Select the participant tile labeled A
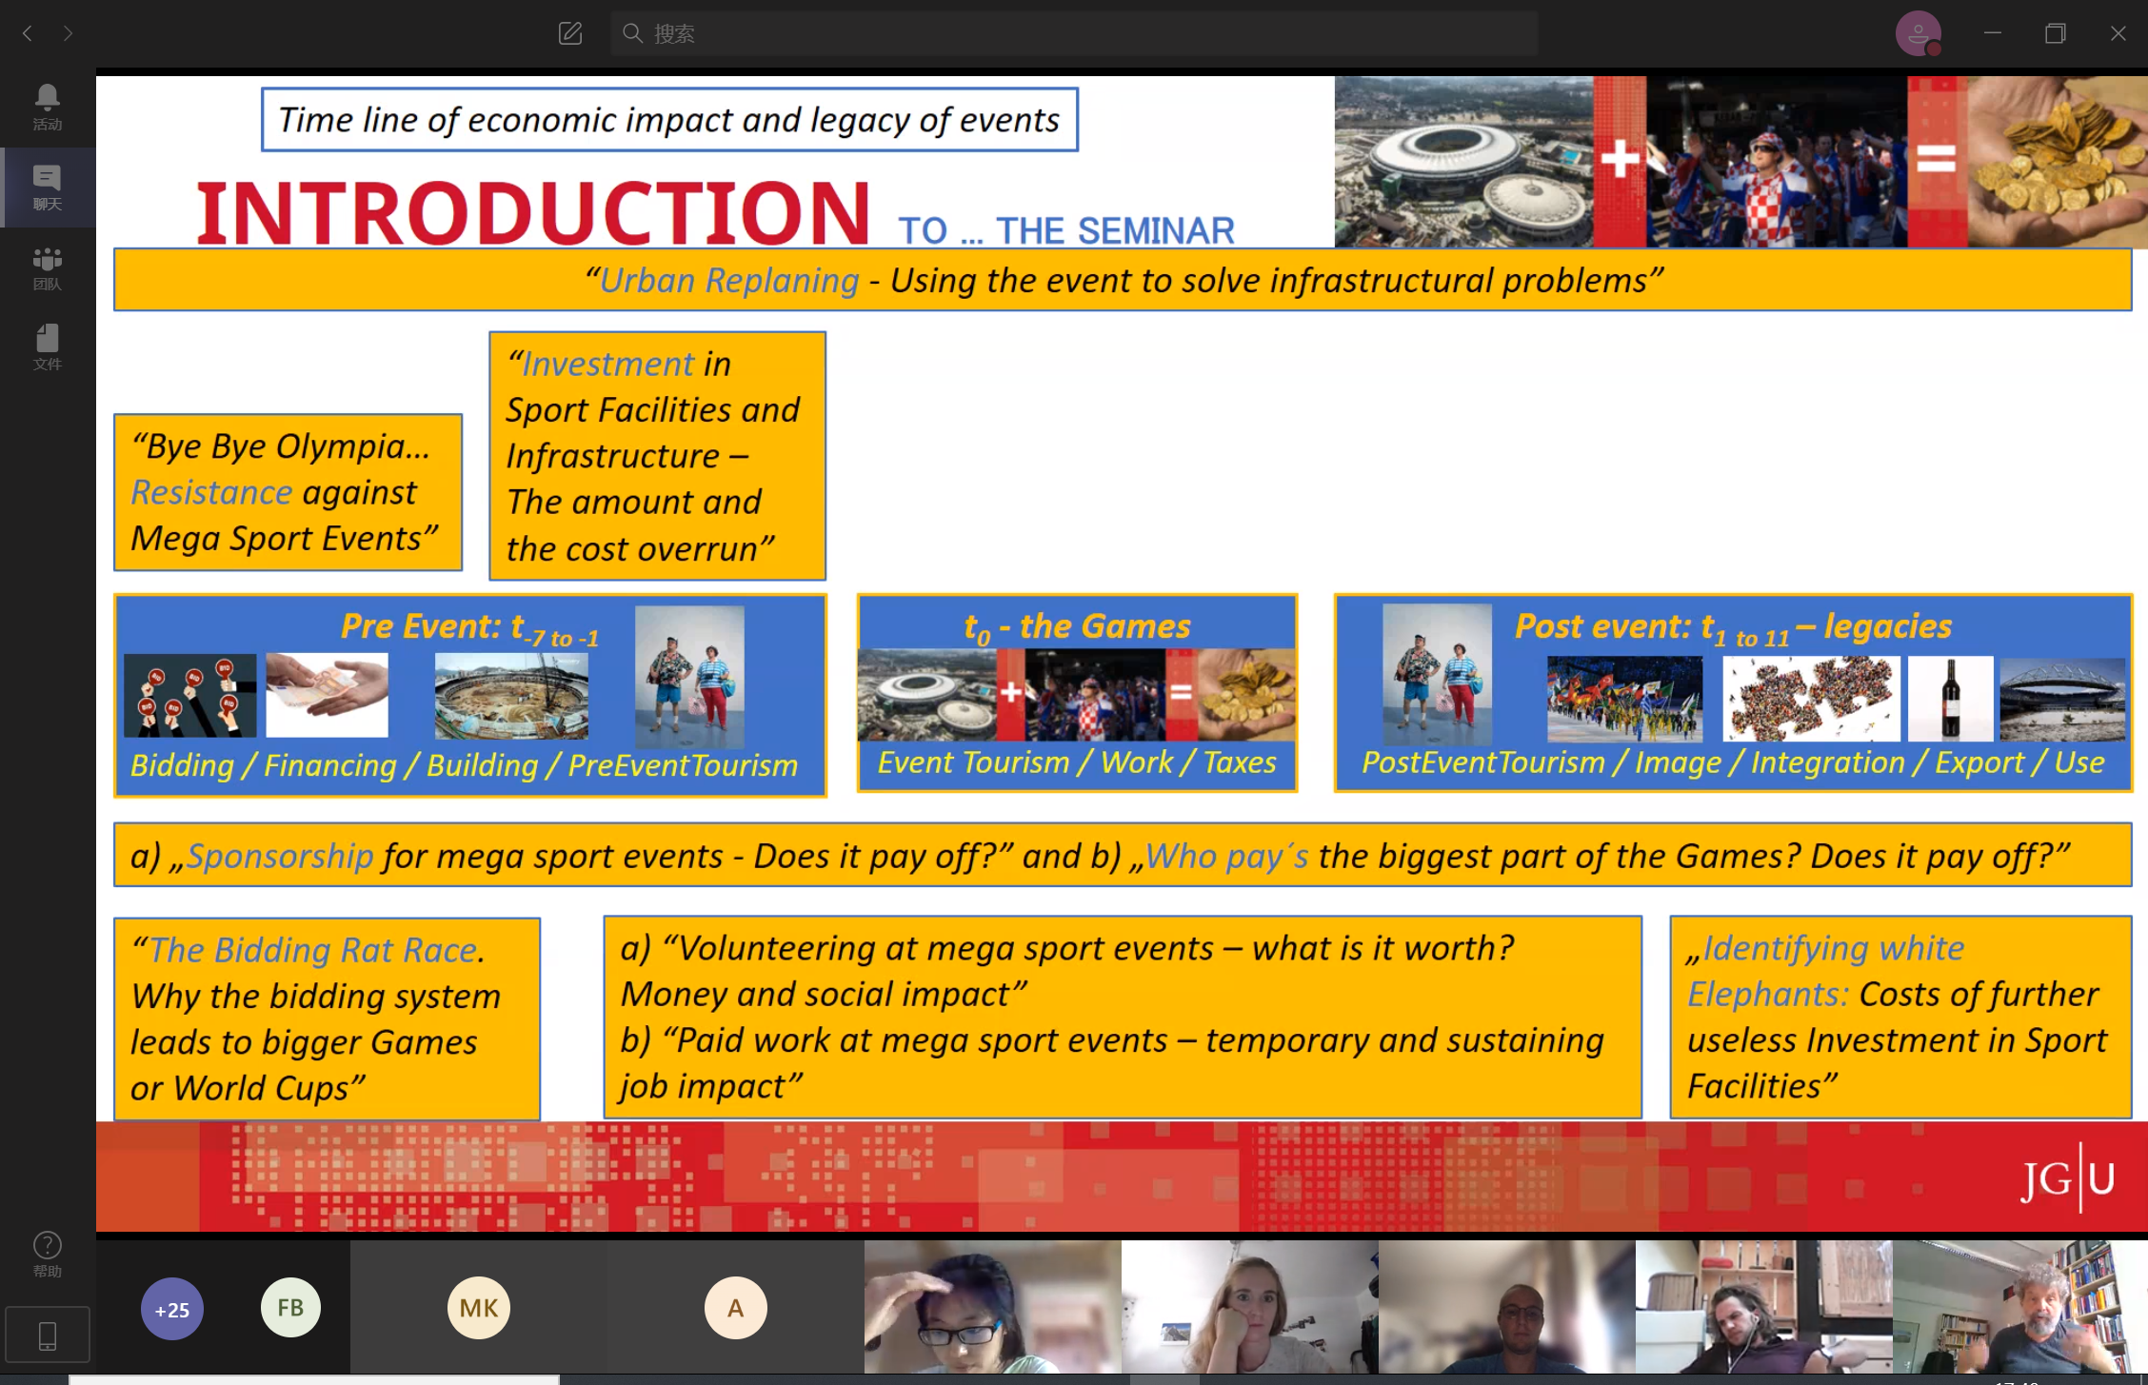The height and width of the screenshot is (1385, 2148). (736, 1307)
